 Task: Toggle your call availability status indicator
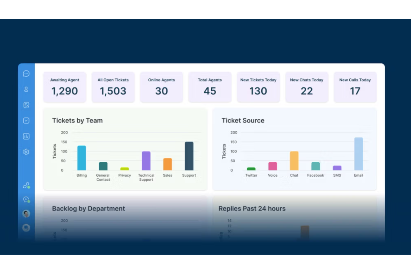coord(29,187)
